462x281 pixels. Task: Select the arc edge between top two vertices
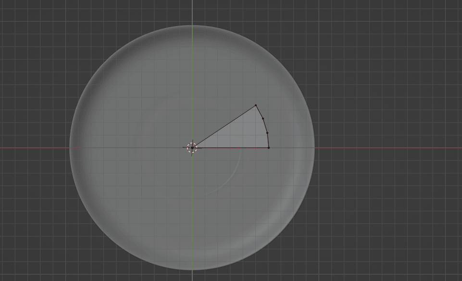pyautogui.click(x=260, y=112)
